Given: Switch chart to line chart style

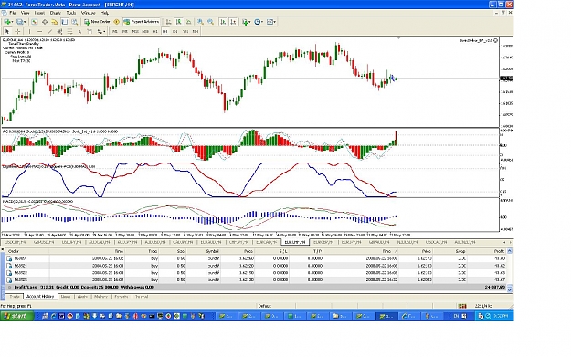Looking at the screenshot, I should click(x=188, y=22).
